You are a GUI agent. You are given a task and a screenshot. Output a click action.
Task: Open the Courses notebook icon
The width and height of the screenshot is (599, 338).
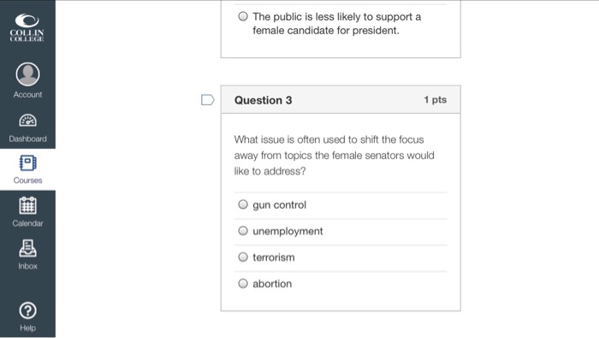point(27,163)
